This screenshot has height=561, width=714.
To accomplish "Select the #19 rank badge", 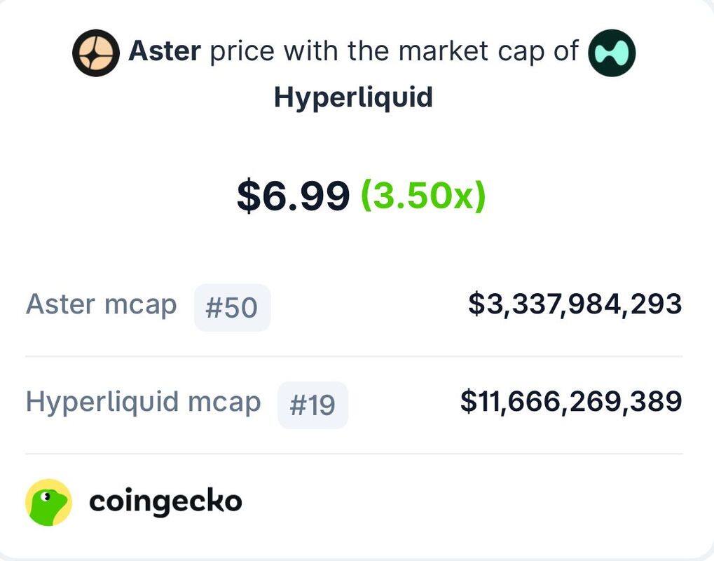I will coord(313,405).
